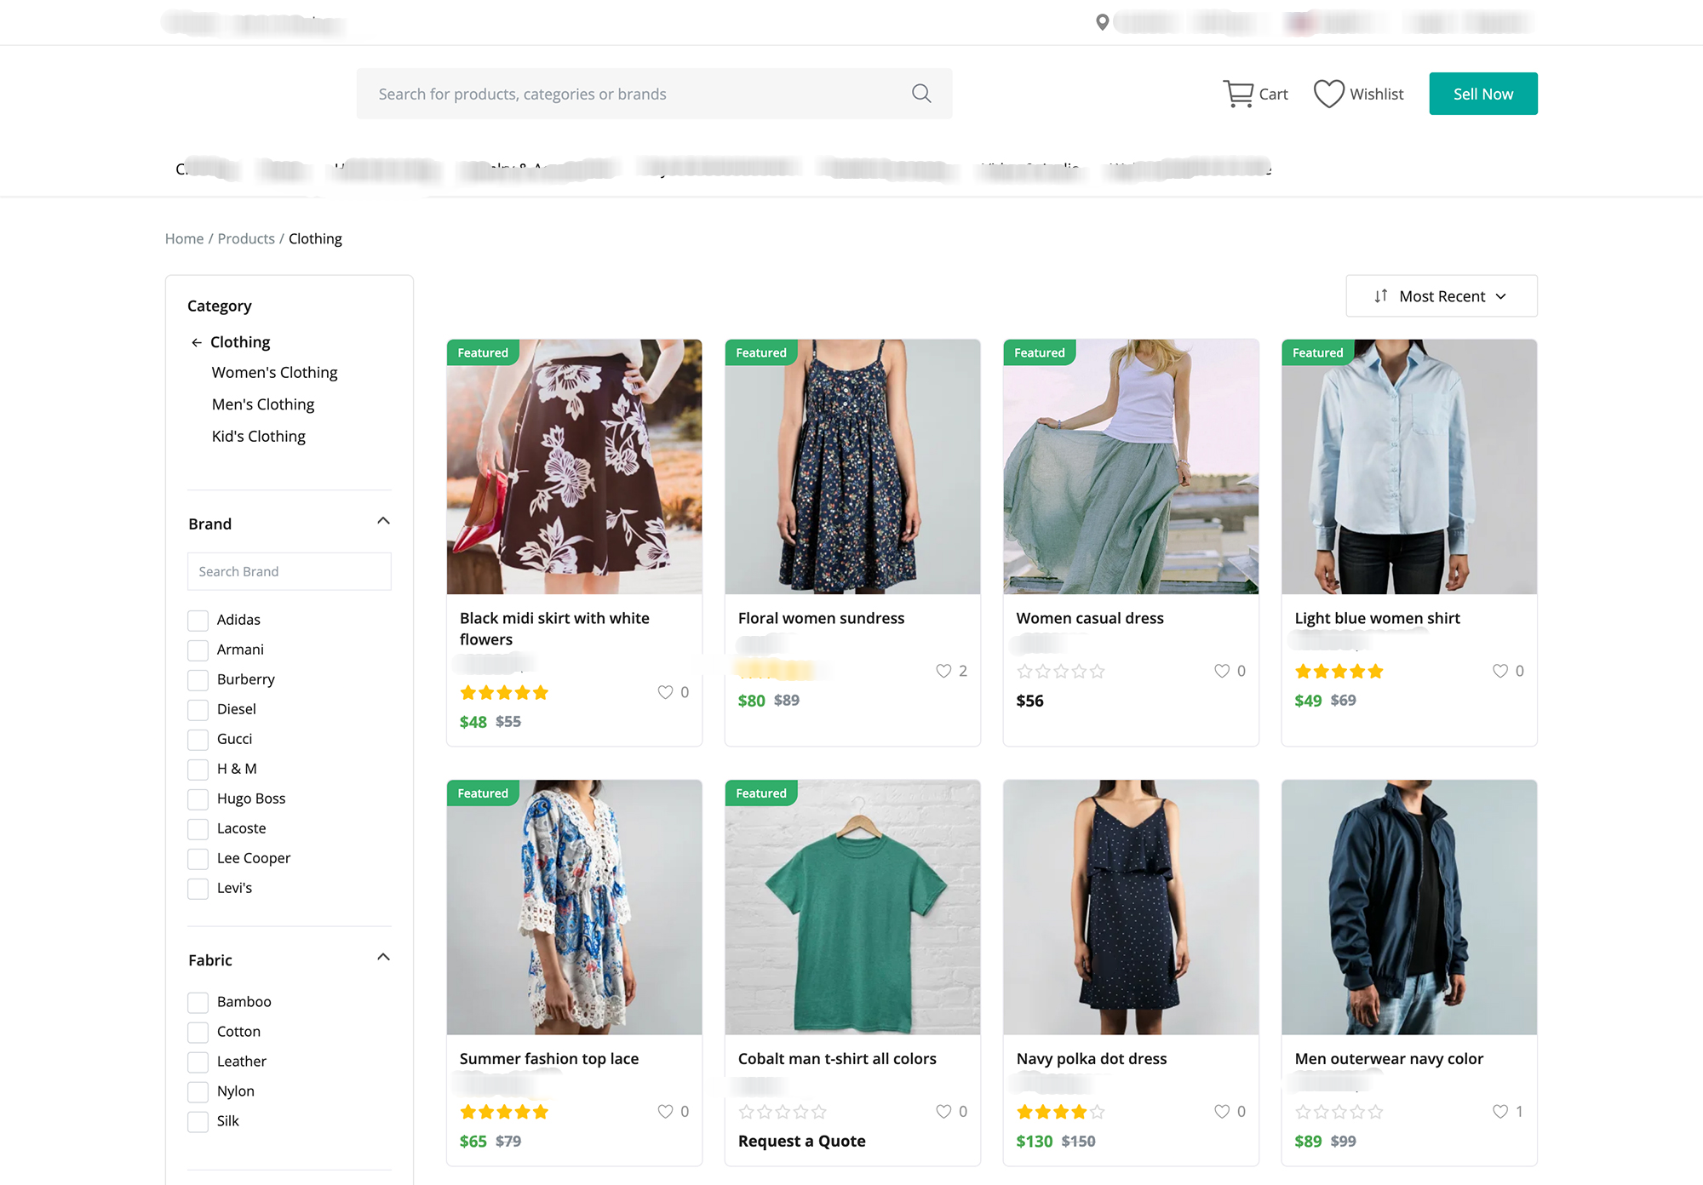The height and width of the screenshot is (1185, 1703).
Task: Like the Floral women sundress heart
Action: (943, 671)
